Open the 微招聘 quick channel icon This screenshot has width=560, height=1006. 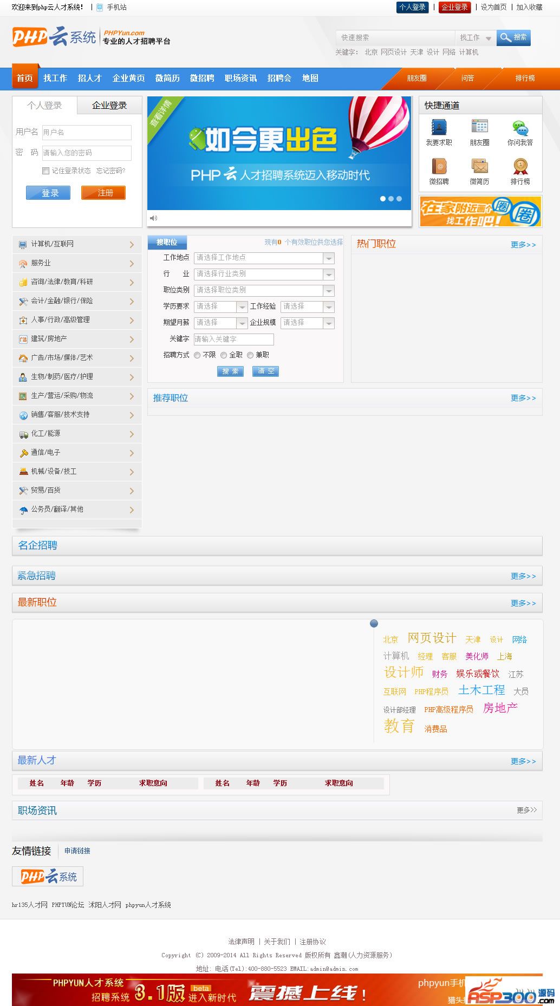click(439, 166)
